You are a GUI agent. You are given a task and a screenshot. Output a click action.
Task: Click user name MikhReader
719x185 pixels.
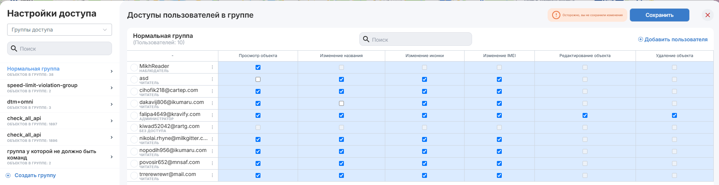point(154,66)
